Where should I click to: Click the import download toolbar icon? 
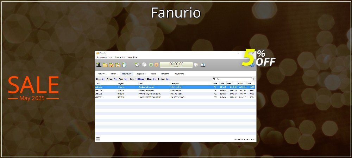[203, 65]
